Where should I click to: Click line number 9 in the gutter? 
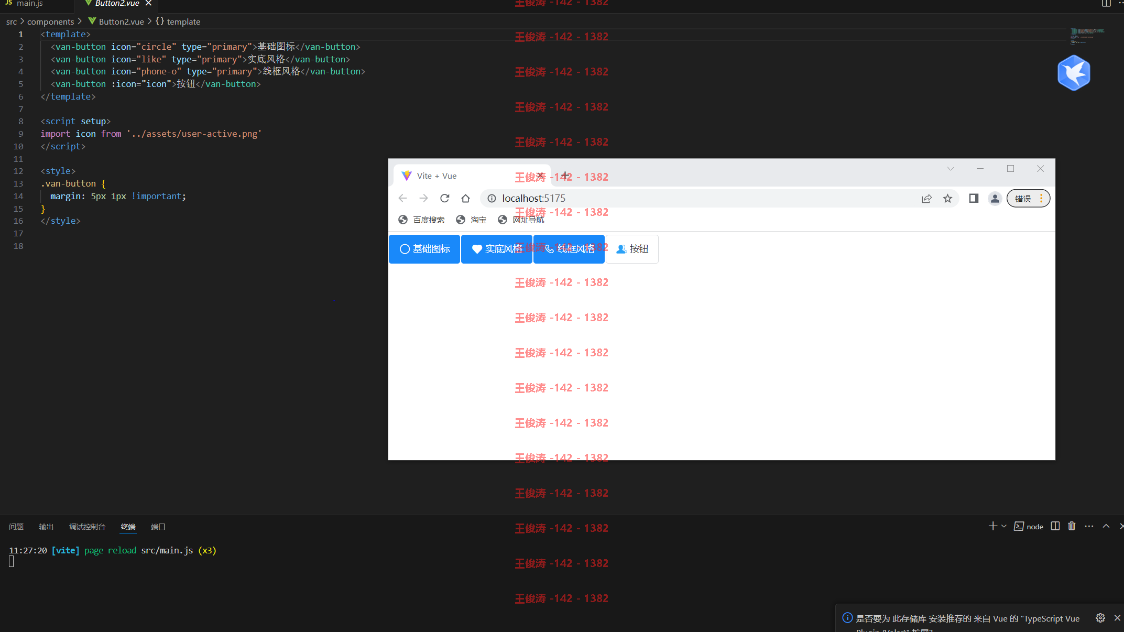21,134
